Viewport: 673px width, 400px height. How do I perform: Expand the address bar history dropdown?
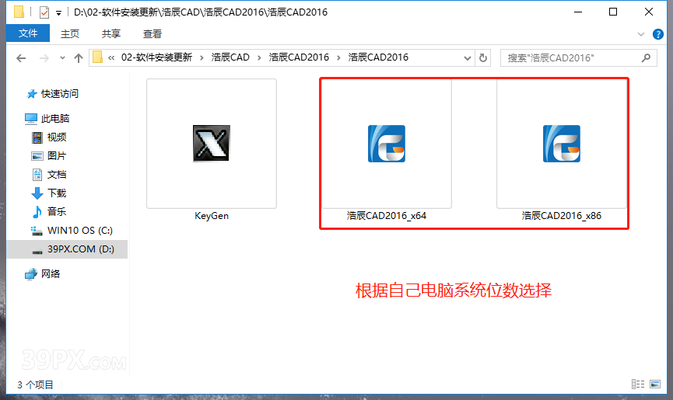(468, 57)
